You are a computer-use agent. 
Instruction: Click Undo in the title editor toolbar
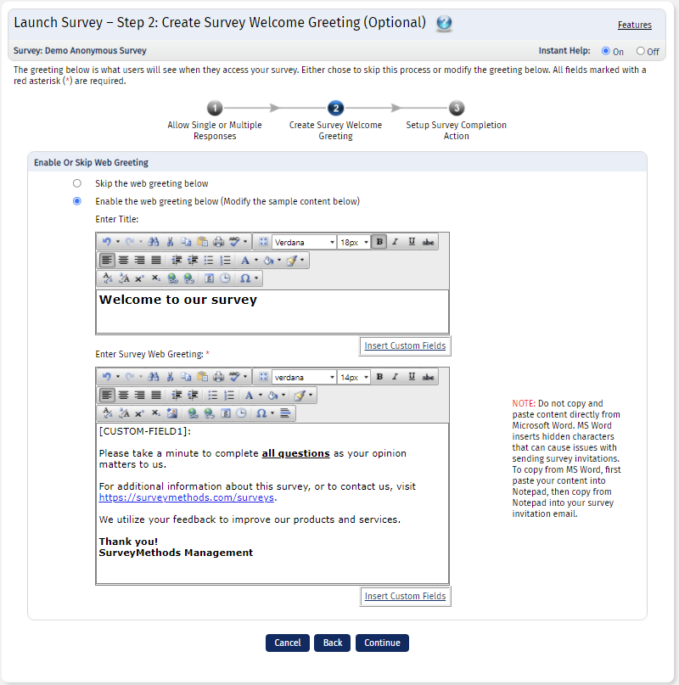click(107, 242)
